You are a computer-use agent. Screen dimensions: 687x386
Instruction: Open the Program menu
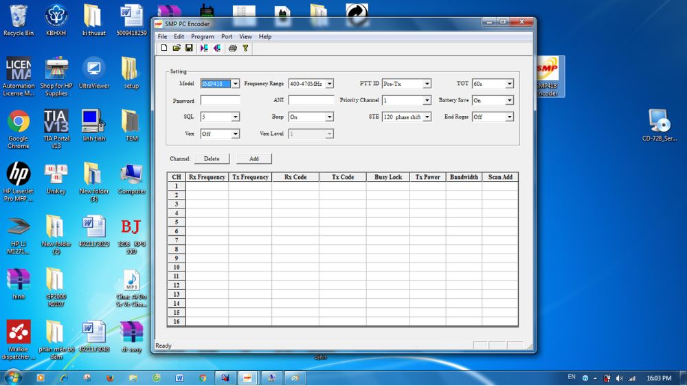tap(202, 36)
